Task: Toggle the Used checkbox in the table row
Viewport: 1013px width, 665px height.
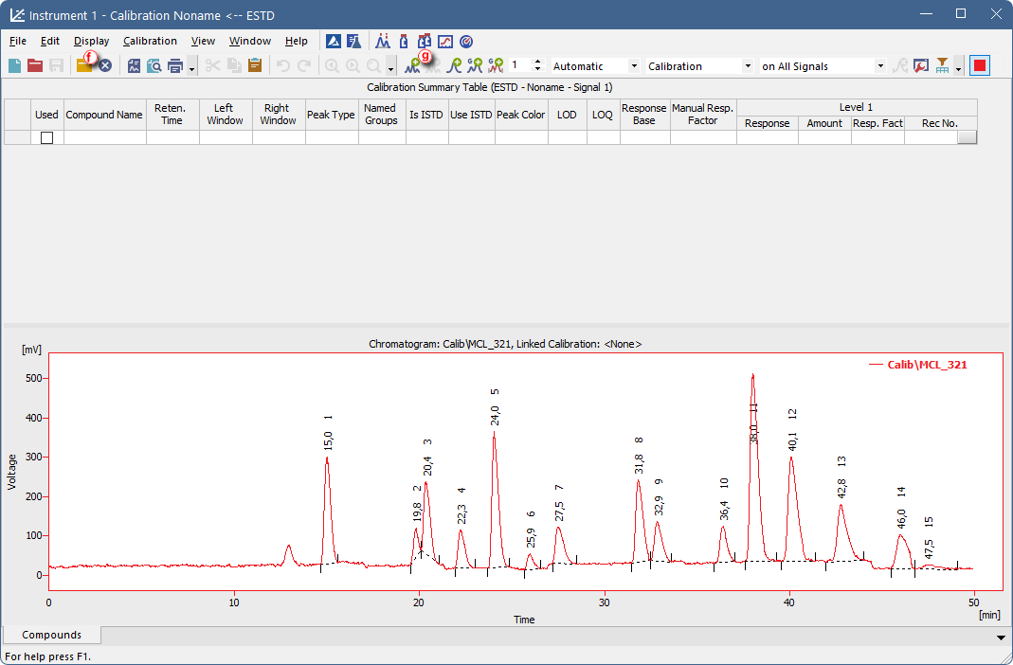Action: coord(46,137)
